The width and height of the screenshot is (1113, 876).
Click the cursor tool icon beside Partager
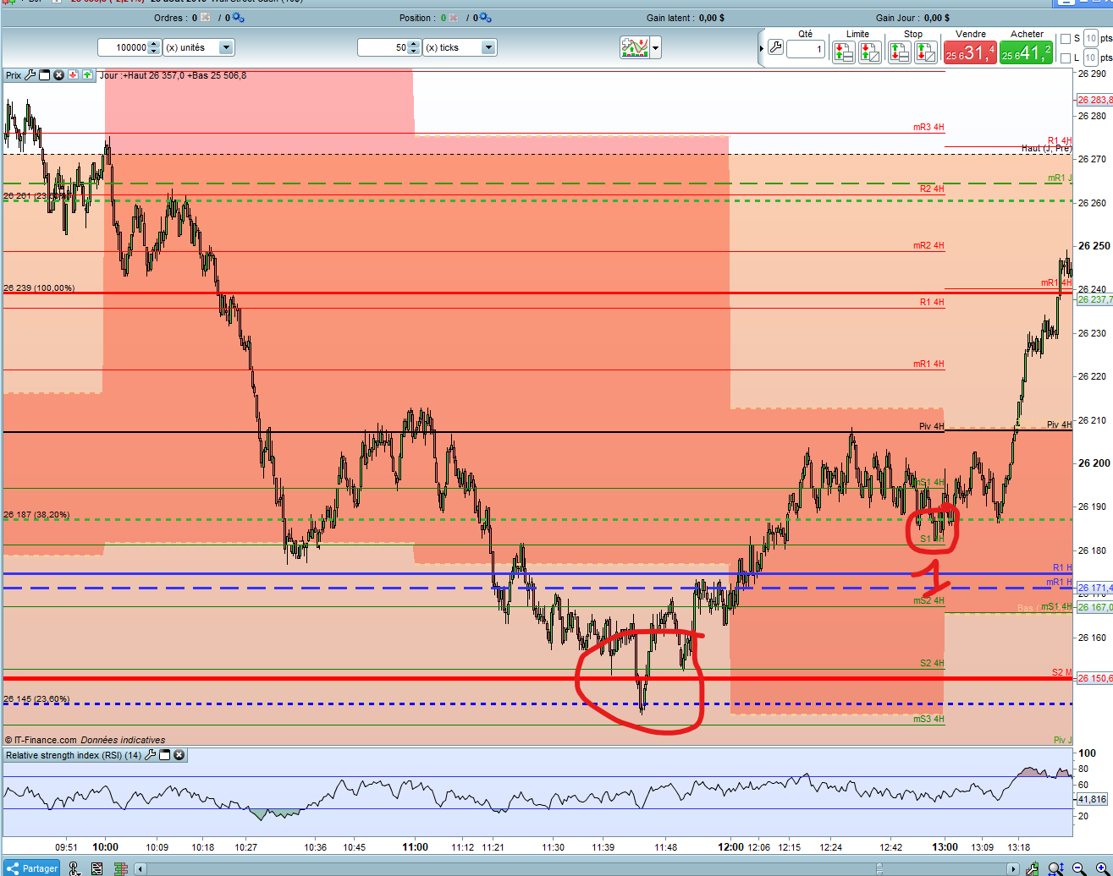74,868
